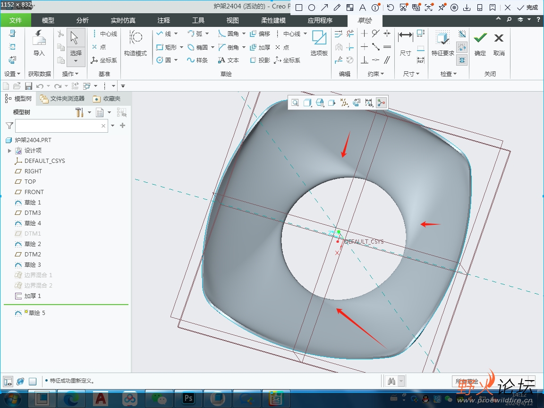
Task: Click the Line tool icon
Action: pos(160,34)
